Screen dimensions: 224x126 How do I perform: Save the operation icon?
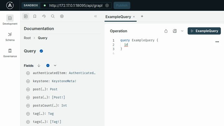pyautogui.click(x=175, y=31)
